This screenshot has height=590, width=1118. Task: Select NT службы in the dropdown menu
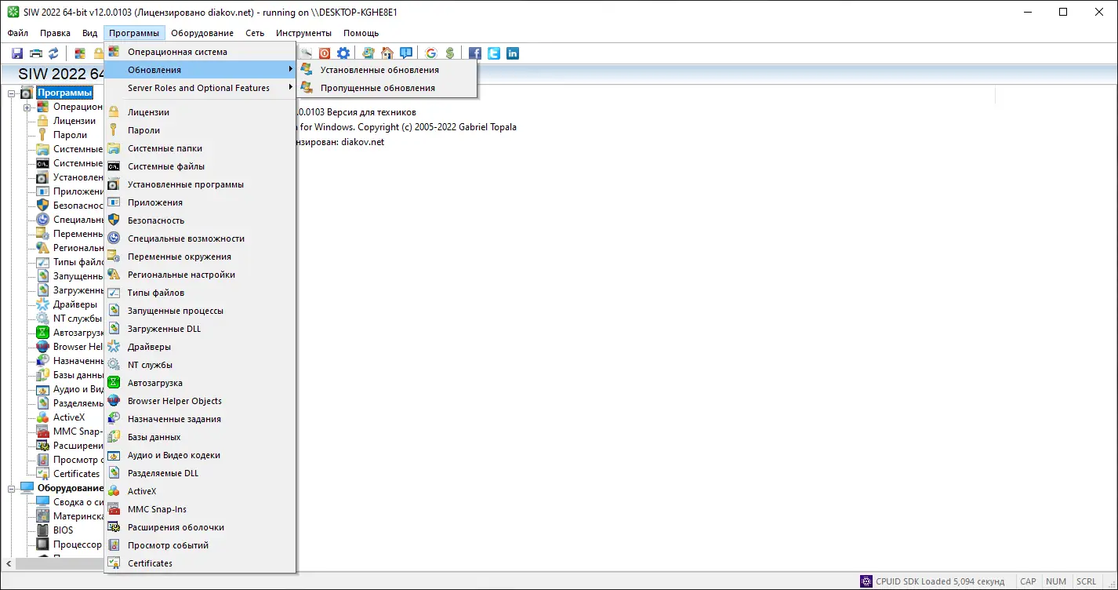coord(200,365)
